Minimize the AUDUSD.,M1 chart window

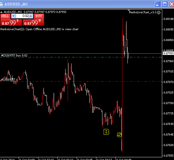(158, 4)
